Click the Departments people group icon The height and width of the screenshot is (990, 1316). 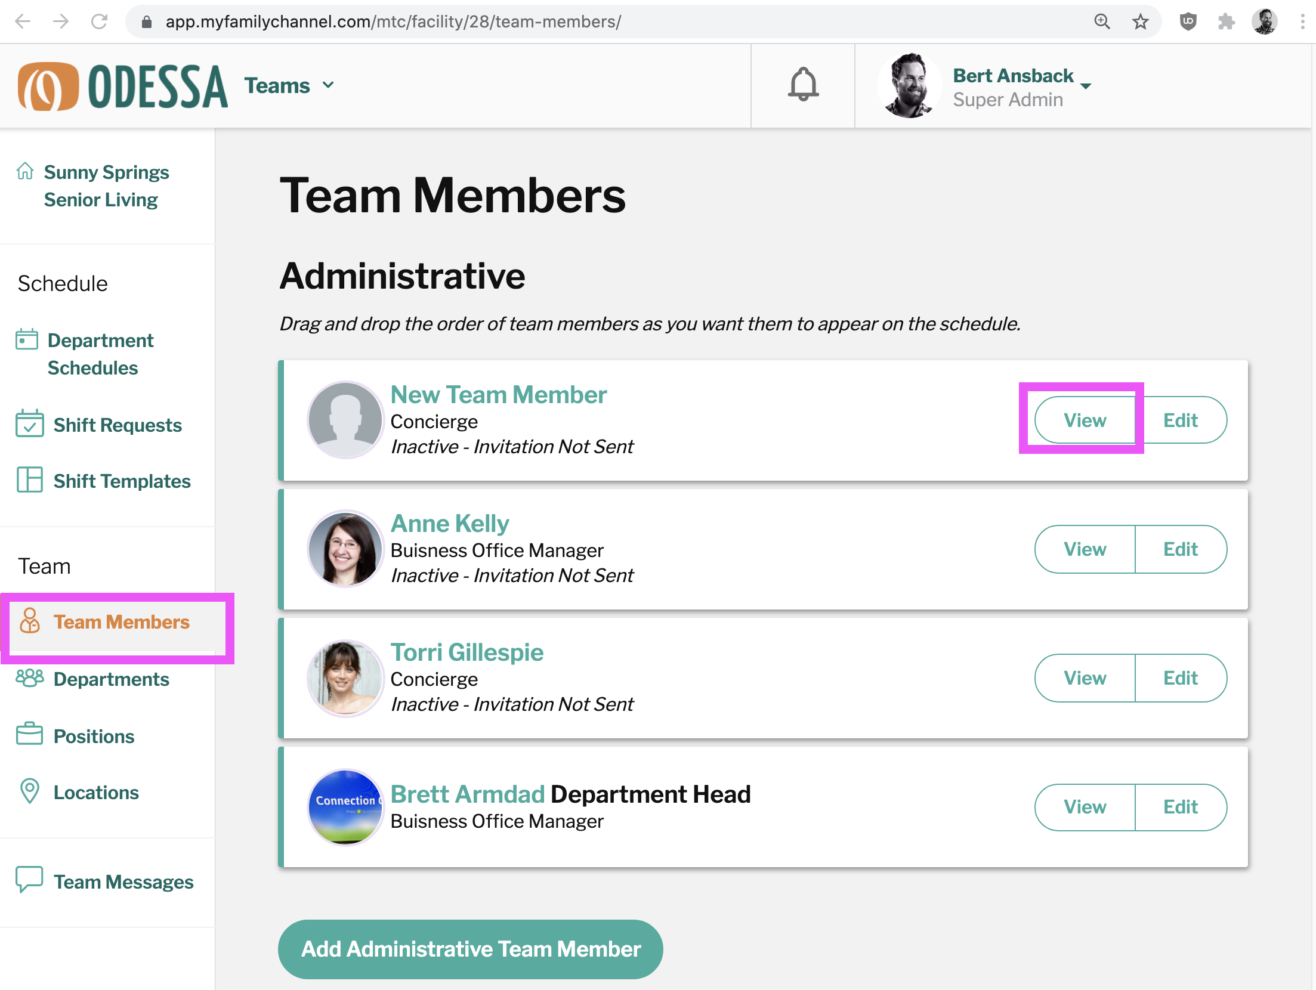(30, 677)
